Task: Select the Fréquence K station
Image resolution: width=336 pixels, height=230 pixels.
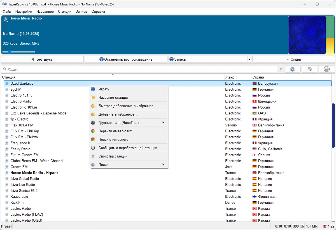Action: [167, 143]
